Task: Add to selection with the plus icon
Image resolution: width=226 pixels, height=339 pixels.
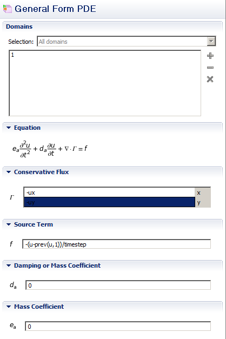Action: [210, 56]
